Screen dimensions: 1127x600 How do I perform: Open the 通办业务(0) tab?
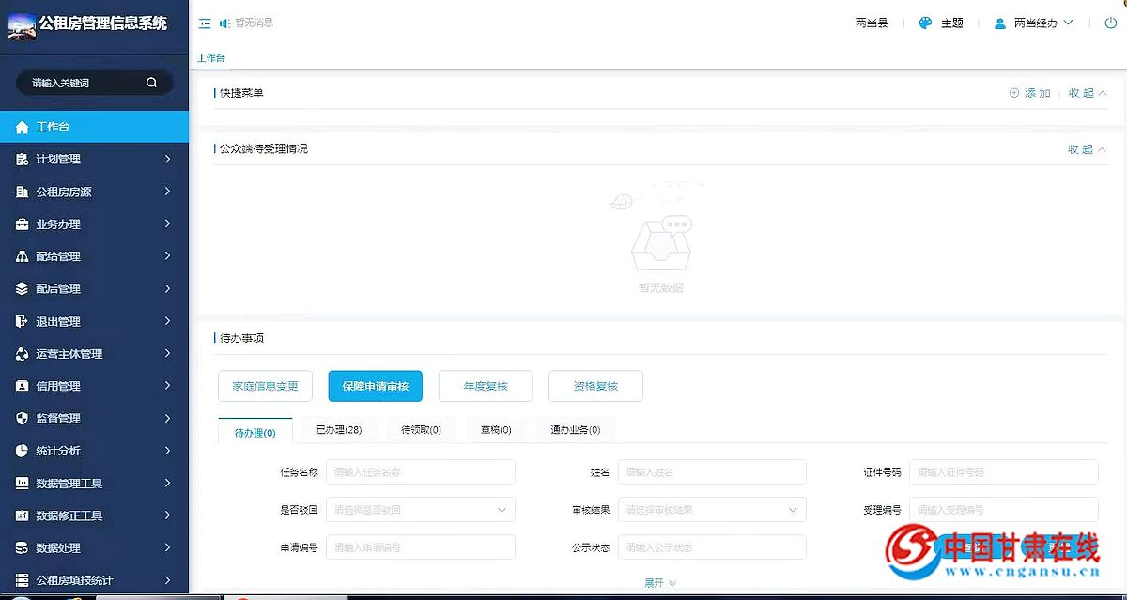point(574,429)
